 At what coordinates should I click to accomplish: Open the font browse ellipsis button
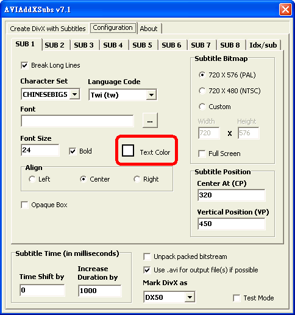[150, 120]
